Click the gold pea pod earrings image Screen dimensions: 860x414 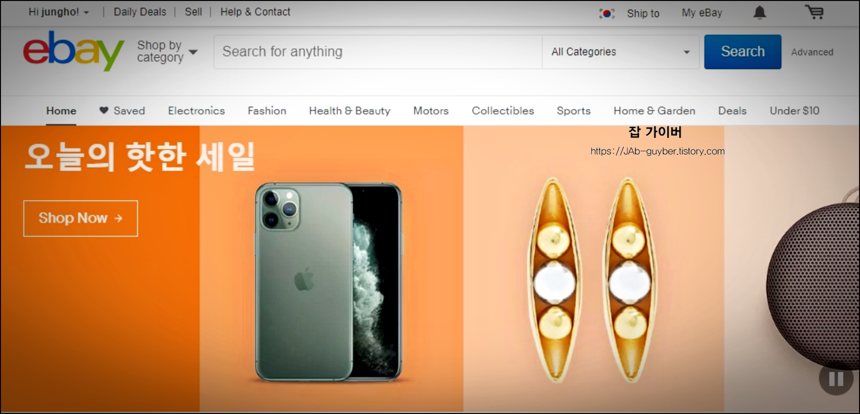click(x=592, y=280)
